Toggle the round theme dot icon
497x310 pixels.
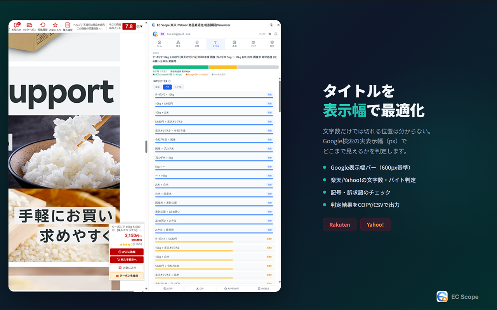click(x=270, y=34)
